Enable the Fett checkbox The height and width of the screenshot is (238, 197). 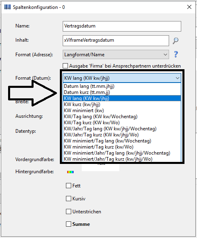click(x=68, y=185)
